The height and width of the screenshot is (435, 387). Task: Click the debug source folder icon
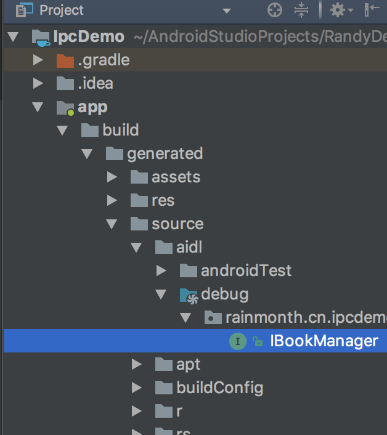(188, 295)
